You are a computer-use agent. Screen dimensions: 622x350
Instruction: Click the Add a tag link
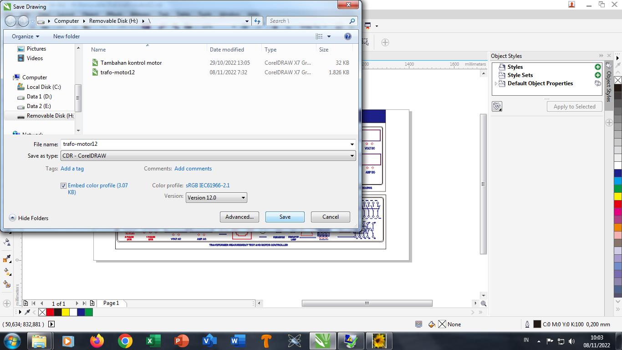click(72, 169)
